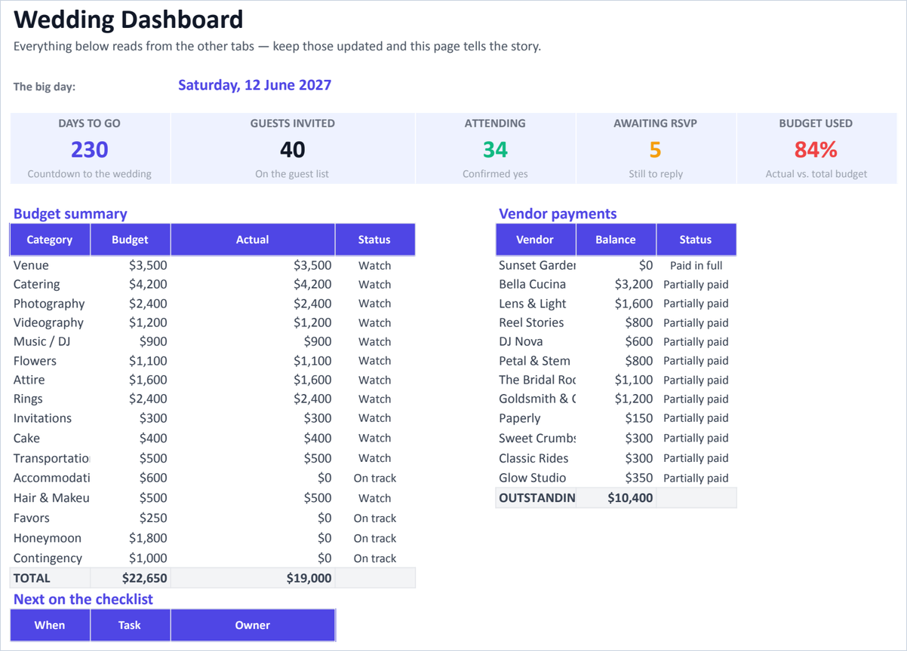Select the Invitations category cell
907x651 pixels.
50,418
